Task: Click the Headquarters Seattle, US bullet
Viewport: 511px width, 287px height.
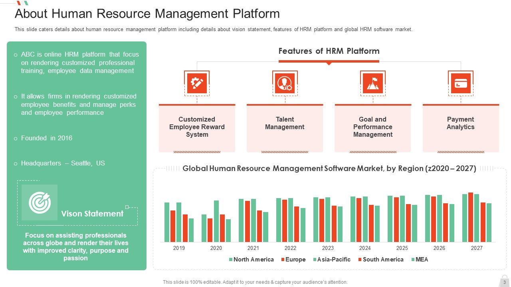Action: pyautogui.click(x=63, y=163)
